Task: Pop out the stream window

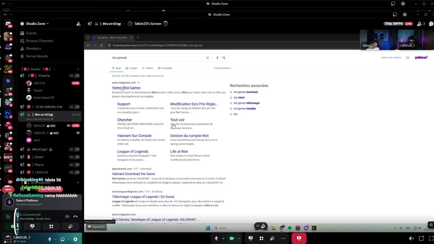Action: point(421,239)
